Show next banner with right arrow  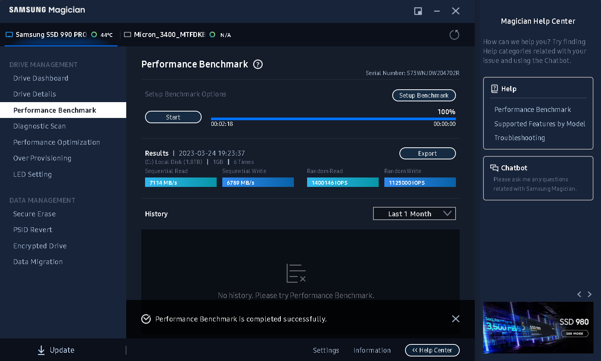click(590, 294)
